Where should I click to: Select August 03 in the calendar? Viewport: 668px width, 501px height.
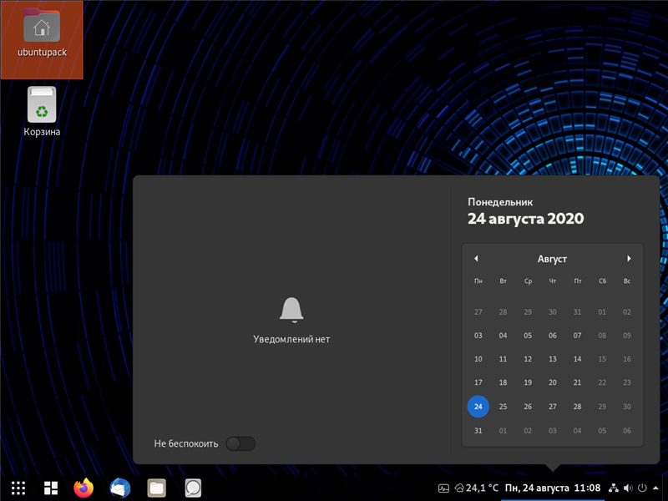478,336
